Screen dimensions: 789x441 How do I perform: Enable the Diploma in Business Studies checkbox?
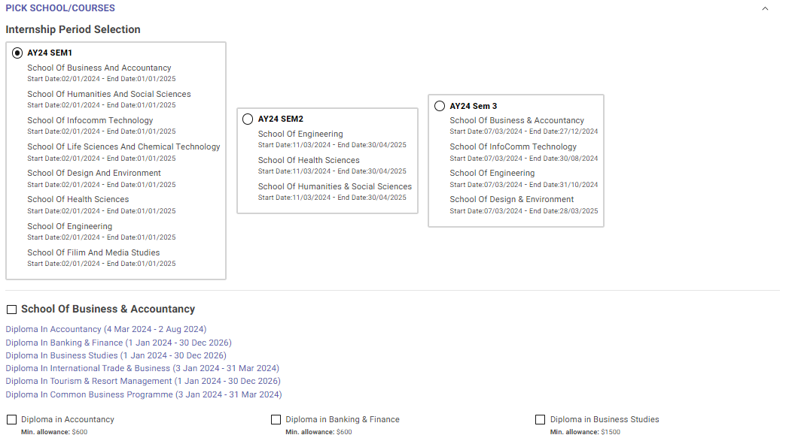[540, 419]
